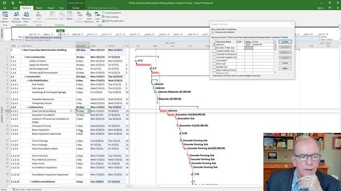The width and height of the screenshot is (341, 191).
Task: Open the Start column filter dropdown
Action: 106,46
